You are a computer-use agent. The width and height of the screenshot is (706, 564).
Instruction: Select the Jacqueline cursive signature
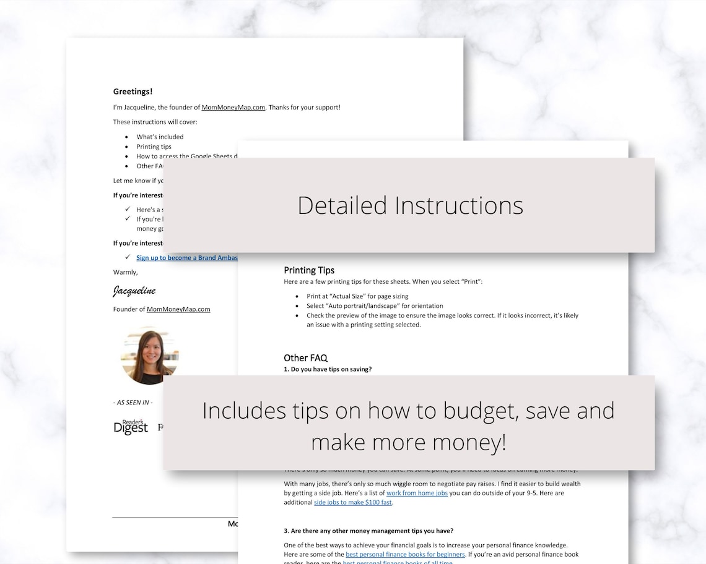tap(134, 291)
